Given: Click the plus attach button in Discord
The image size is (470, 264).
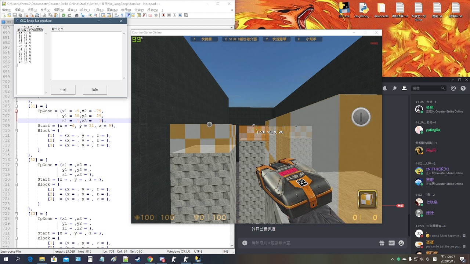Looking at the screenshot, I should point(245,243).
